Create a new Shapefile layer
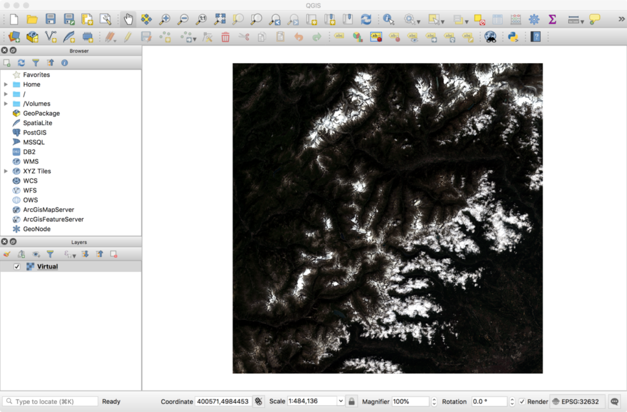The width and height of the screenshot is (627, 412). coord(50,37)
